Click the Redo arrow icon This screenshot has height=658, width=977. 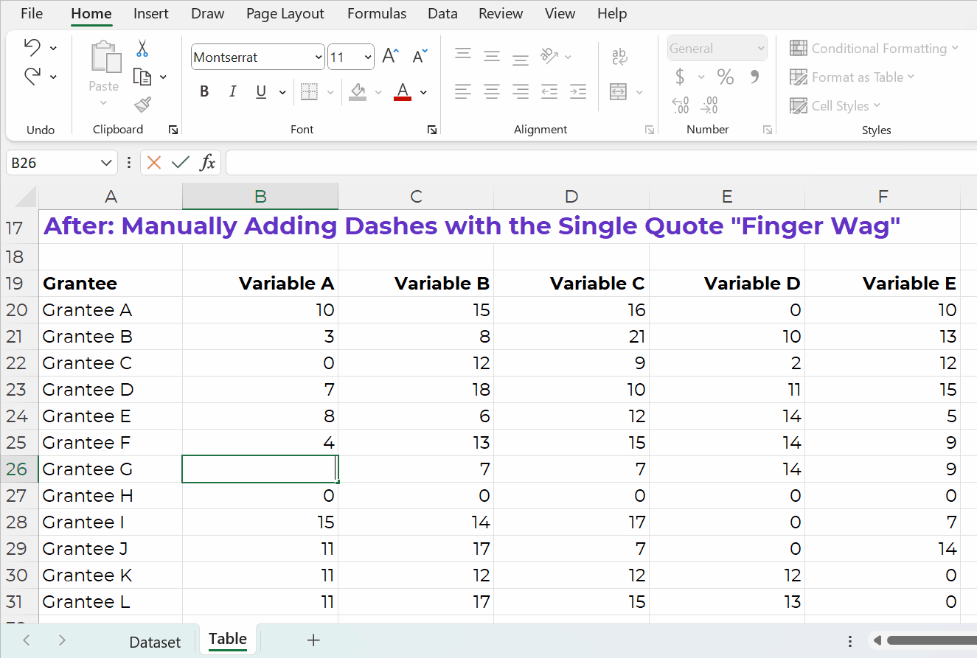[32, 76]
